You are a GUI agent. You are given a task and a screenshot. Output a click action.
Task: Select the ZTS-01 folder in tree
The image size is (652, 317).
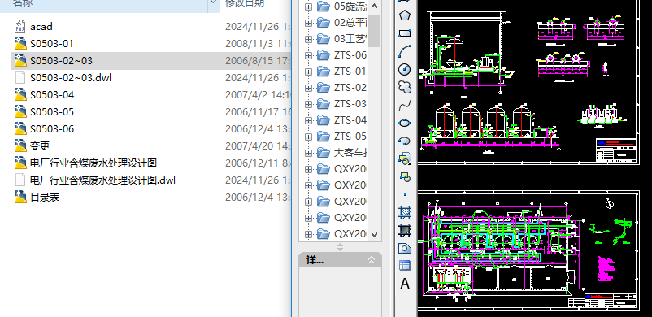pyautogui.click(x=350, y=72)
